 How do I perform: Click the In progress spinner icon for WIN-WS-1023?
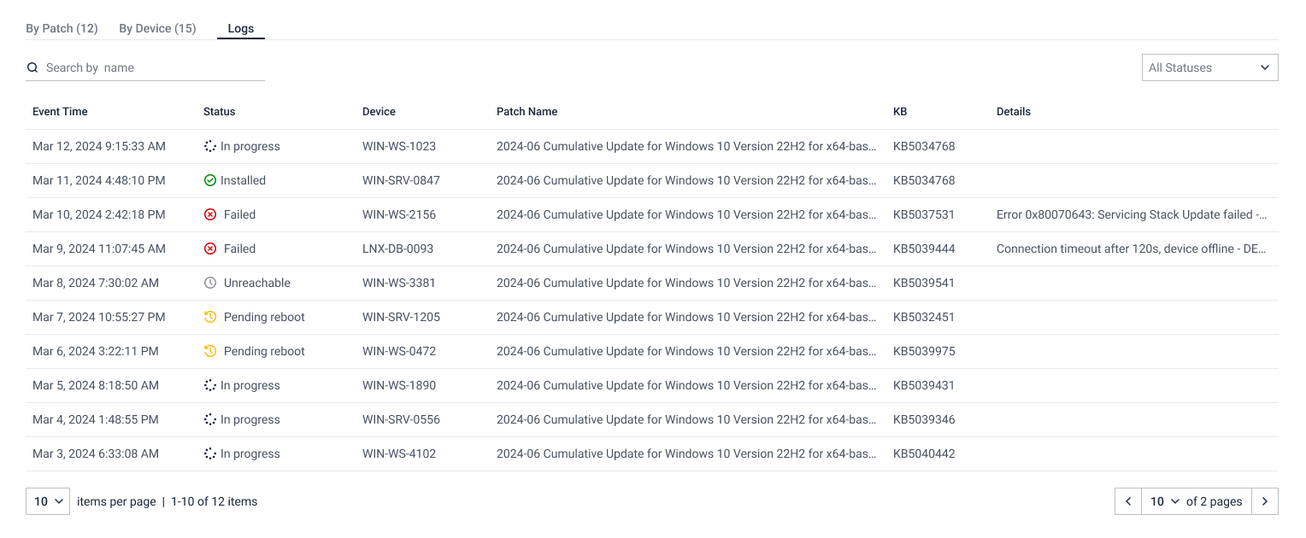click(x=210, y=146)
